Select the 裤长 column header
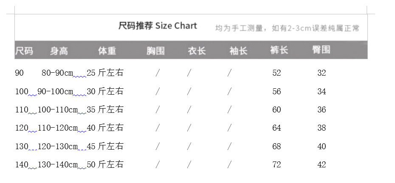The image size is (395, 183). coord(279,50)
